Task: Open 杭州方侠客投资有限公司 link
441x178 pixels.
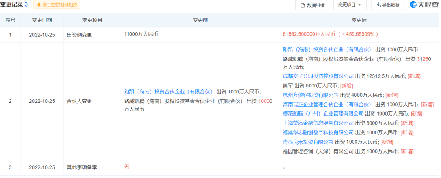Action: point(310,95)
